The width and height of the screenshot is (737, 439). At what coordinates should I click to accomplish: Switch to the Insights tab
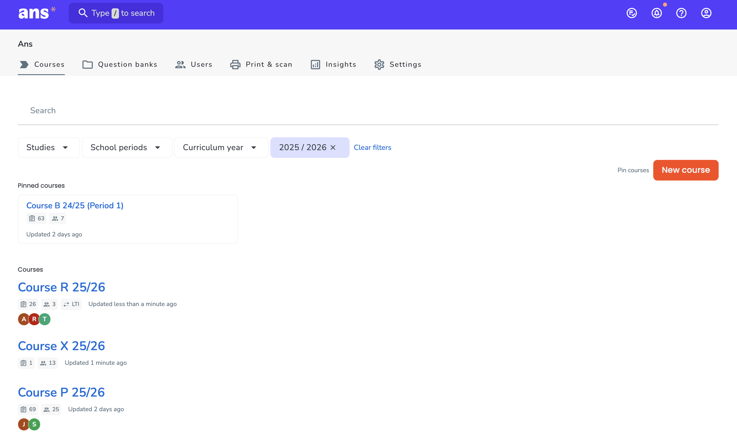[333, 64]
